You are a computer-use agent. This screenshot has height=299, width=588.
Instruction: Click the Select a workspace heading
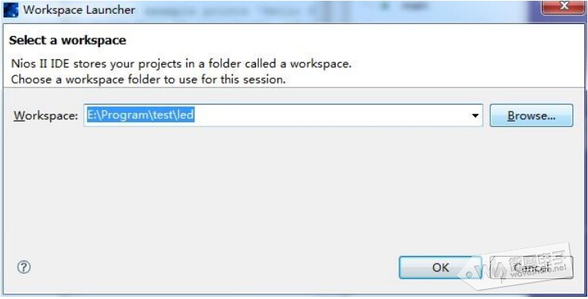point(68,40)
